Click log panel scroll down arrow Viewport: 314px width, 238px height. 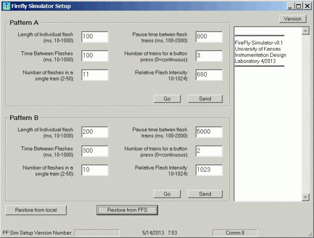[x=305, y=197]
